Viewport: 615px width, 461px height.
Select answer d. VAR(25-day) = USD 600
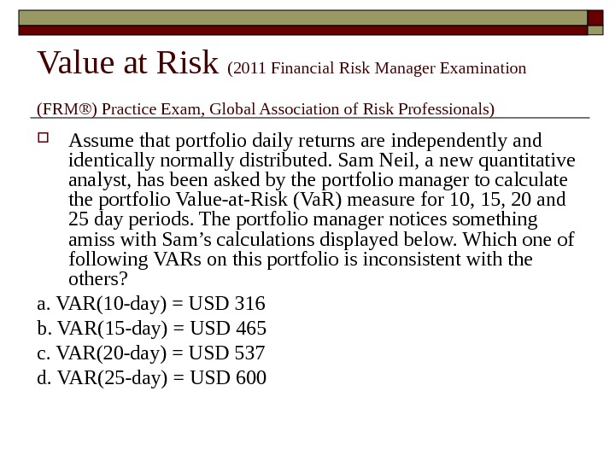pyautogui.click(x=152, y=377)
